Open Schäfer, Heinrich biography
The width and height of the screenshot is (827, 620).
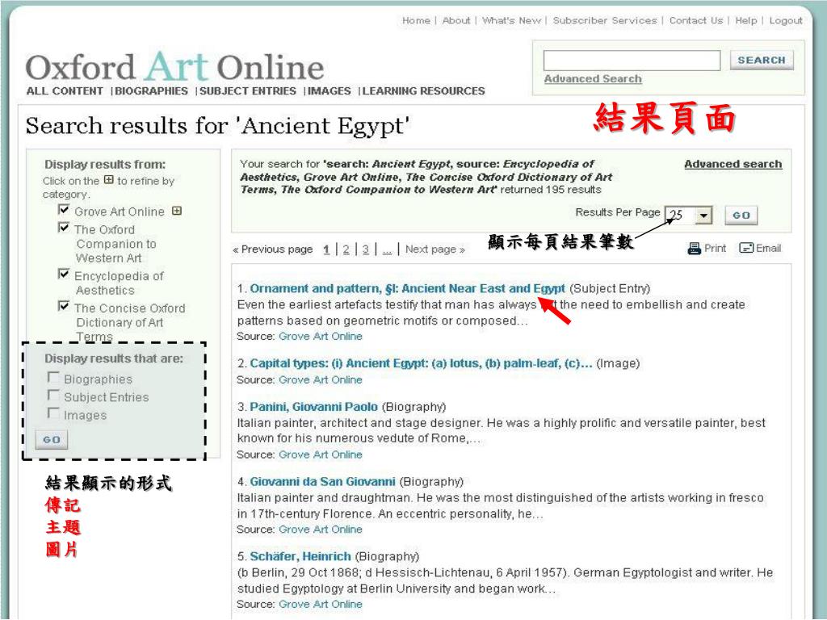pos(300,557)
